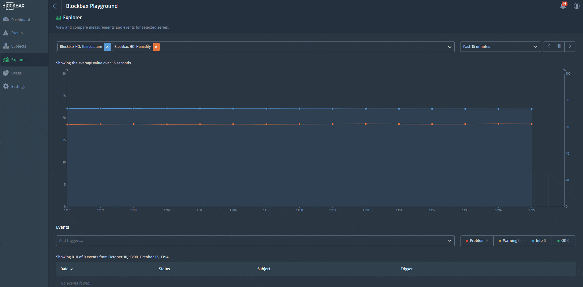The image size is (583, 287).
Task: Sort events by the Date column
Action: [66, 269]
